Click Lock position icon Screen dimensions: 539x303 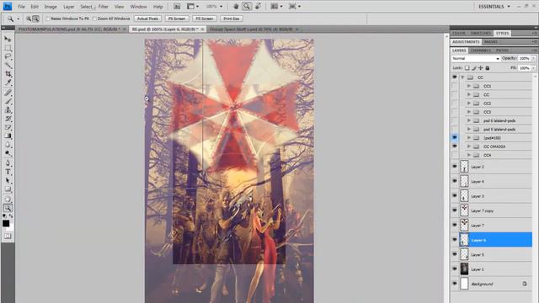tap(481, 68)
